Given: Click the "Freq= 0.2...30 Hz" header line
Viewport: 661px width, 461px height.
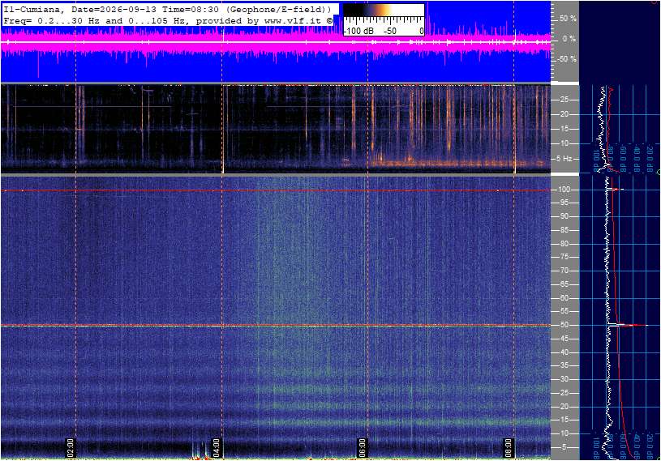Looking at the screenshot, I should [168, 20].
